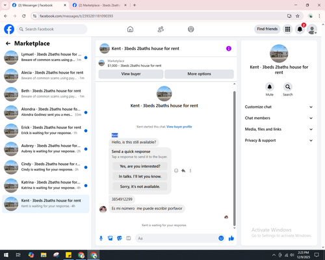
Task: Open Alecia's conversation
Action: pyautogui.click(x=45, y=76)
